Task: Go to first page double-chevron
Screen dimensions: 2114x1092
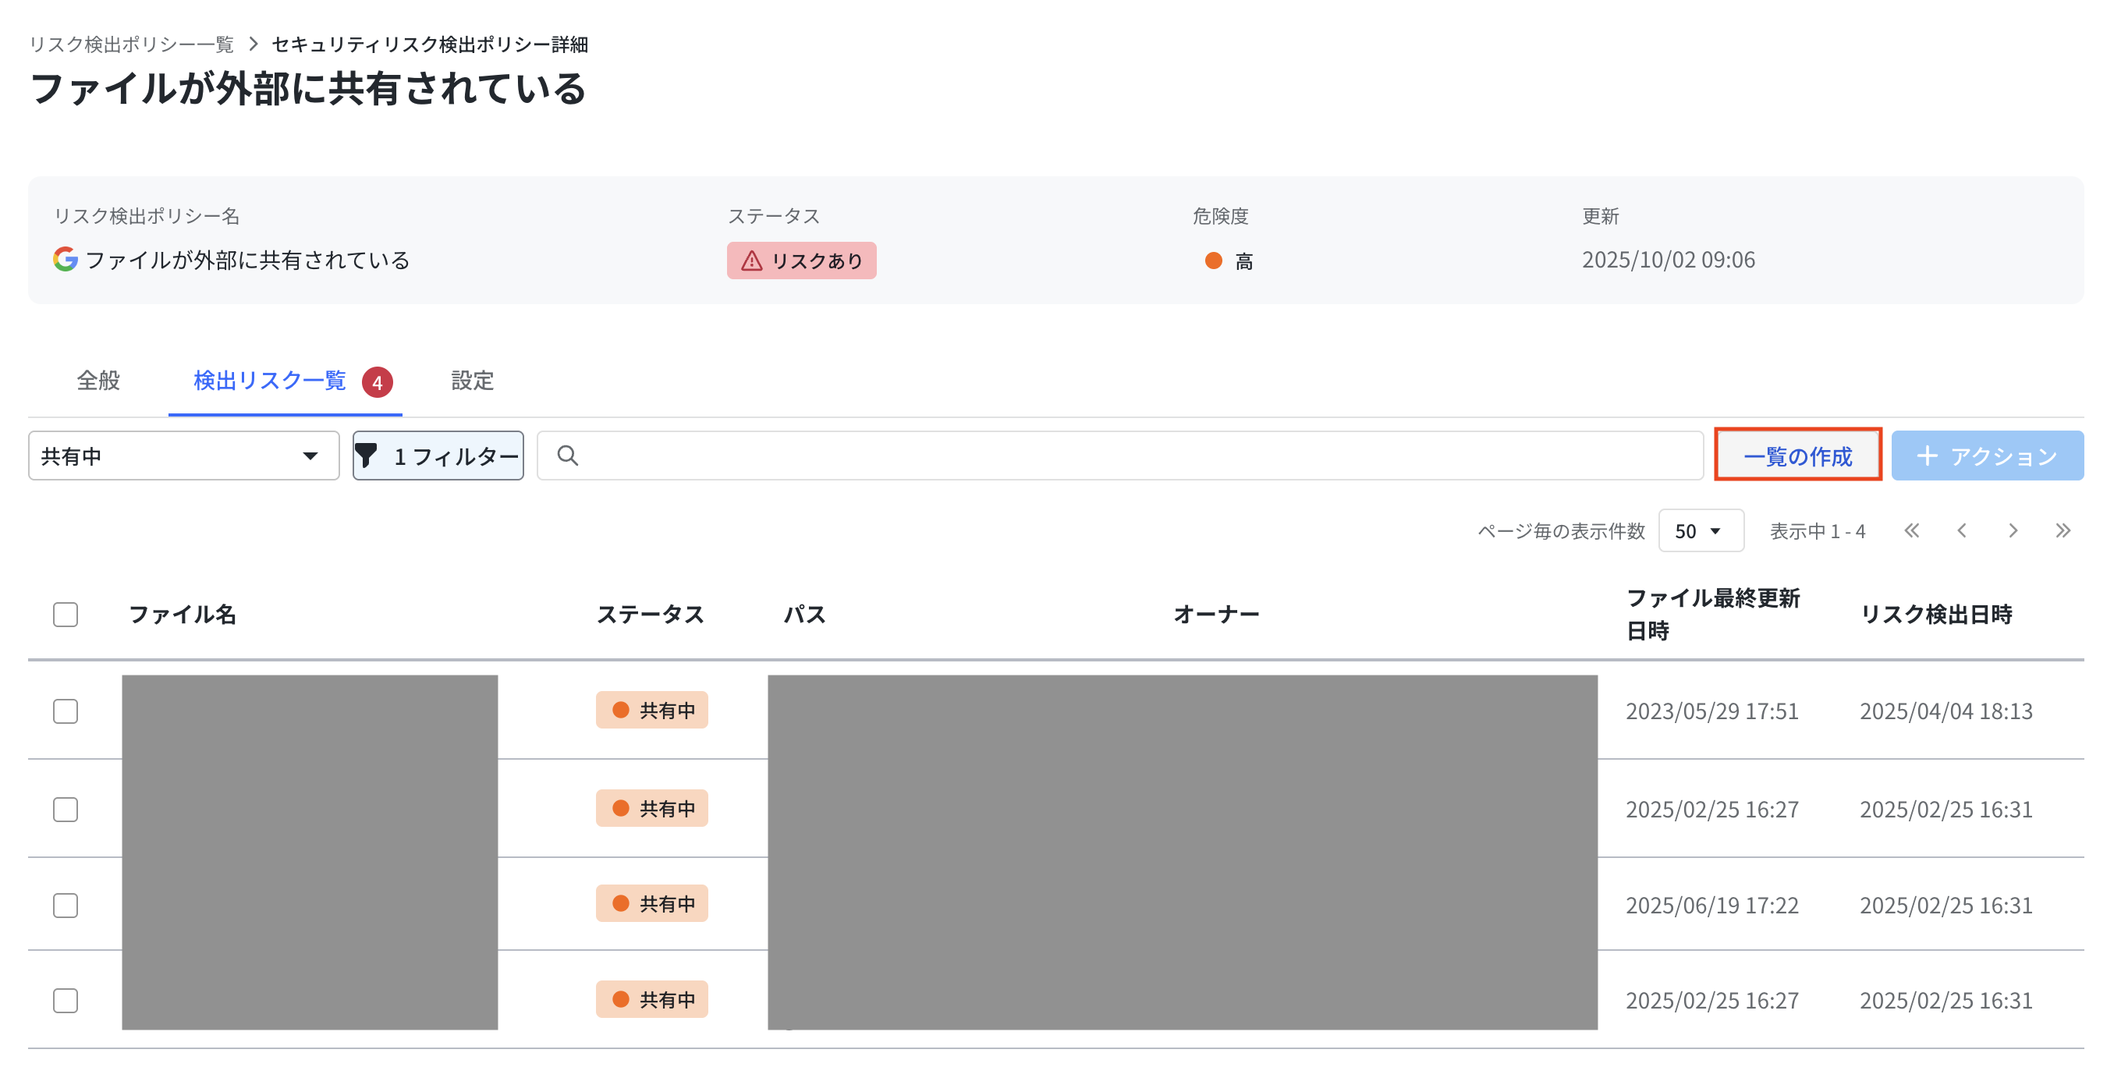Action: pyautogui.click(x=1911, y=530)
